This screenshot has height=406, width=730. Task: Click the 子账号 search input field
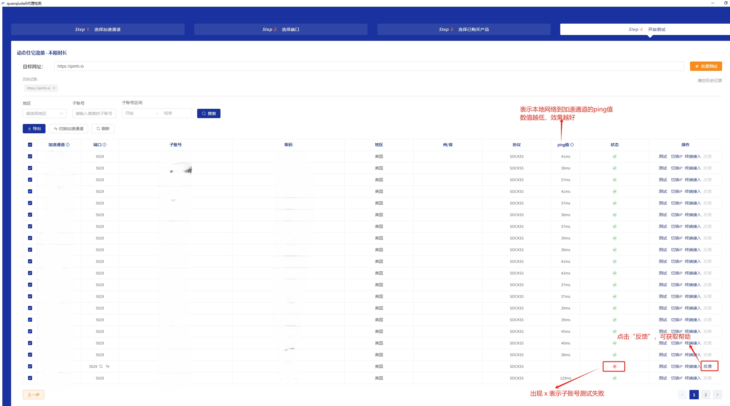click(94, 113)
